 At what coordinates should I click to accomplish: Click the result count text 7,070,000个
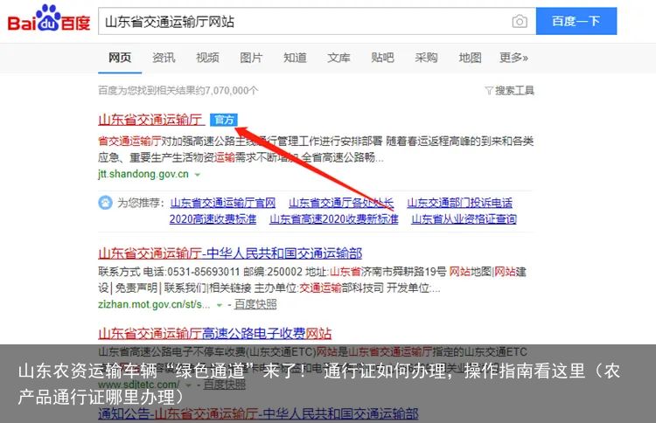click(x=232, y=91)
